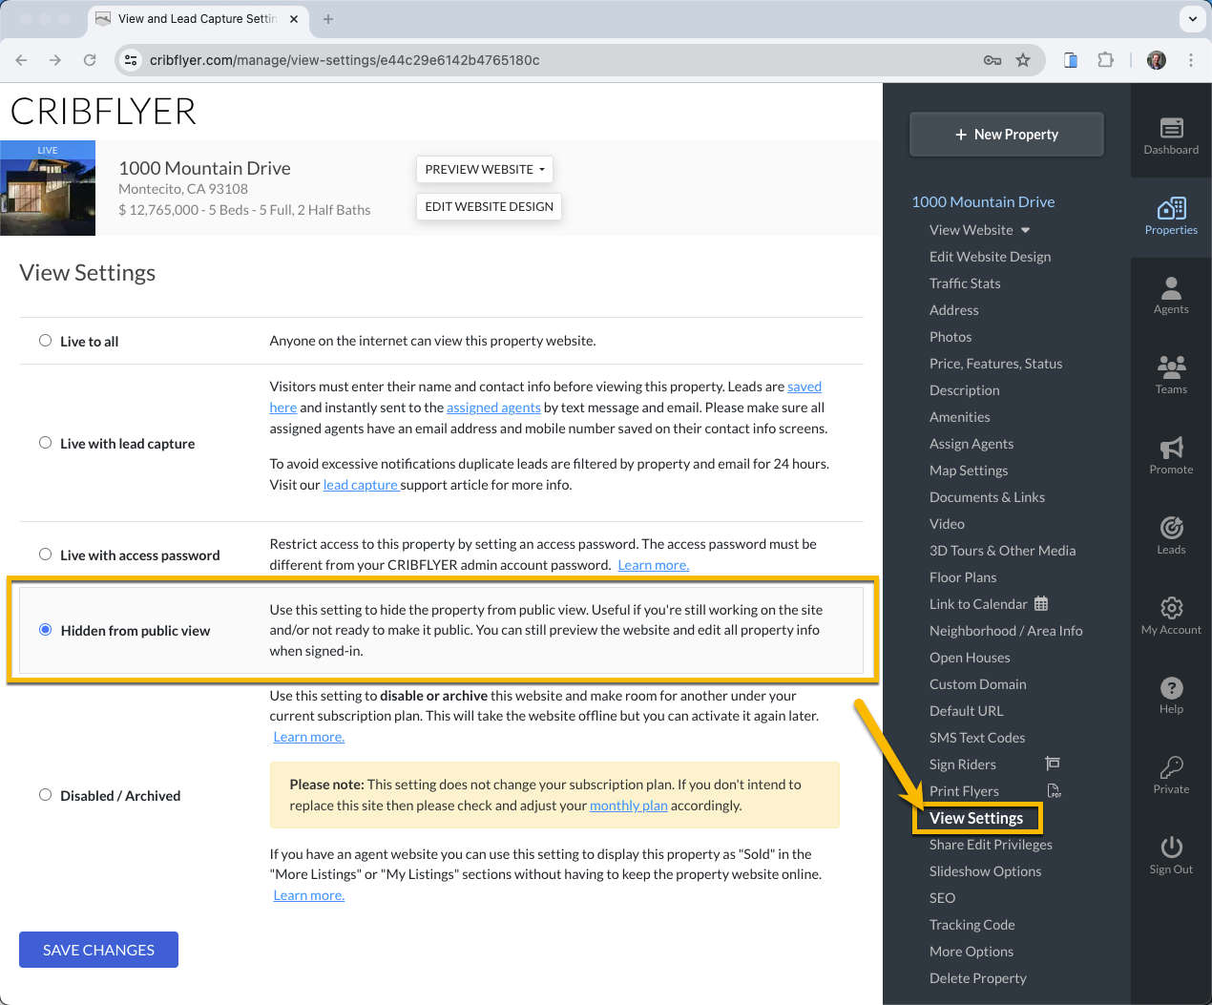Go to Agents icon in sidebar
1212x1005 pixels.
click(x=1171, y=287)
